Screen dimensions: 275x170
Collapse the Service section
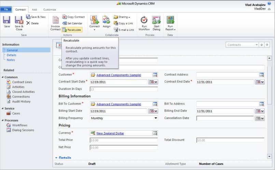point(3,108)
